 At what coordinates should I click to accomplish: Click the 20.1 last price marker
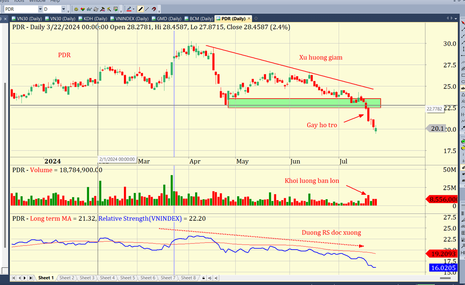point(436,129)
